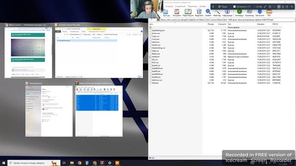The width and height of the screenshot is (296, 166).
Task: Click the WinRAR Comment (Коментар) icon
Action: pos(249,12)
